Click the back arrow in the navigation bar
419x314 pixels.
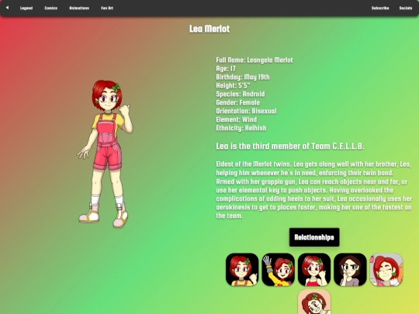(x=7, y=8)
